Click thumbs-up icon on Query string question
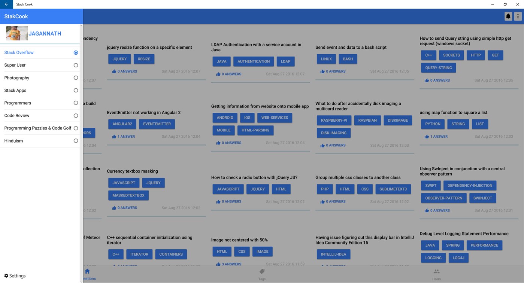The image size is (524, 283). click(427, 80)
